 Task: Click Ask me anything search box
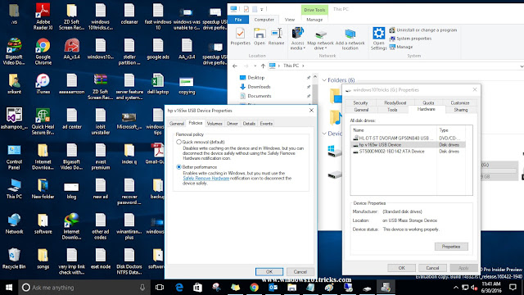point(84,288)
